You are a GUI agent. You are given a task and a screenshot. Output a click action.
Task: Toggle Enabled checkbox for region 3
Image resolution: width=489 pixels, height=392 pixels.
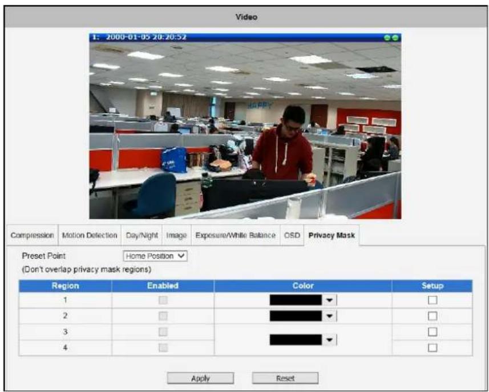tap(163, 332)
